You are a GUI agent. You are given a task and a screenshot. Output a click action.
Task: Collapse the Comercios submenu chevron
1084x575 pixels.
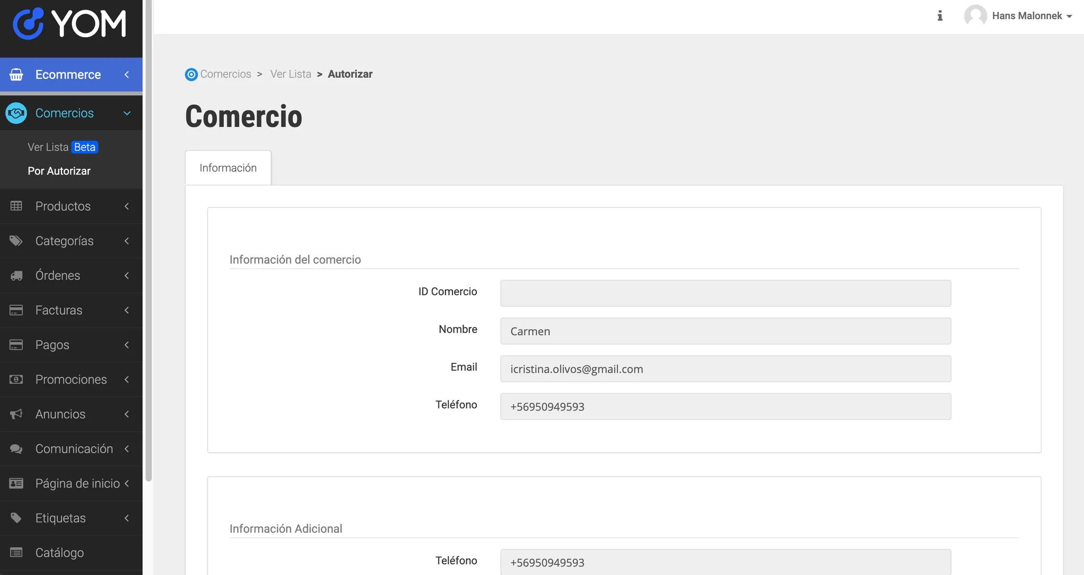(x=127, y=113)
